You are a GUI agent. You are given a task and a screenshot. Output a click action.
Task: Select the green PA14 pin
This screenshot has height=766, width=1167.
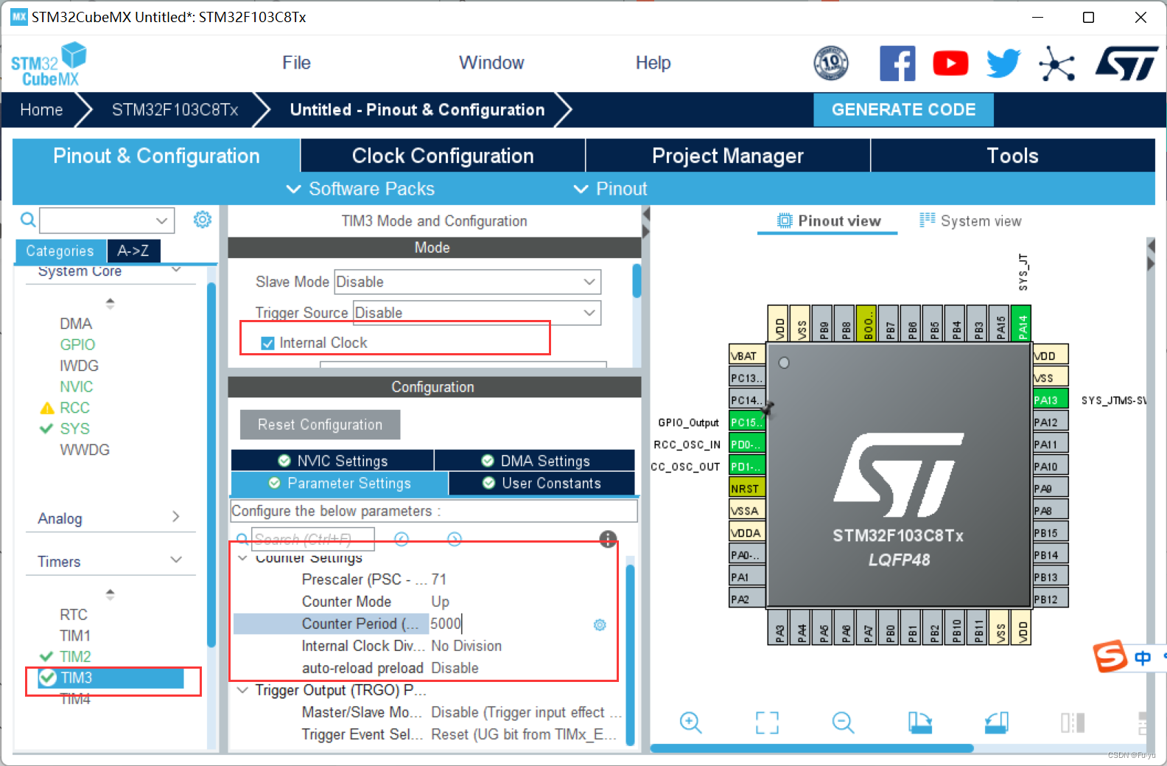(x=1022, y=324)
